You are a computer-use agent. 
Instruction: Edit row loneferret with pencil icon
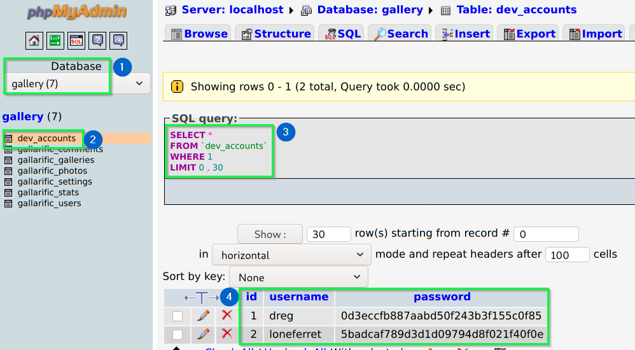pyautogui.click(x=203, y=334)
